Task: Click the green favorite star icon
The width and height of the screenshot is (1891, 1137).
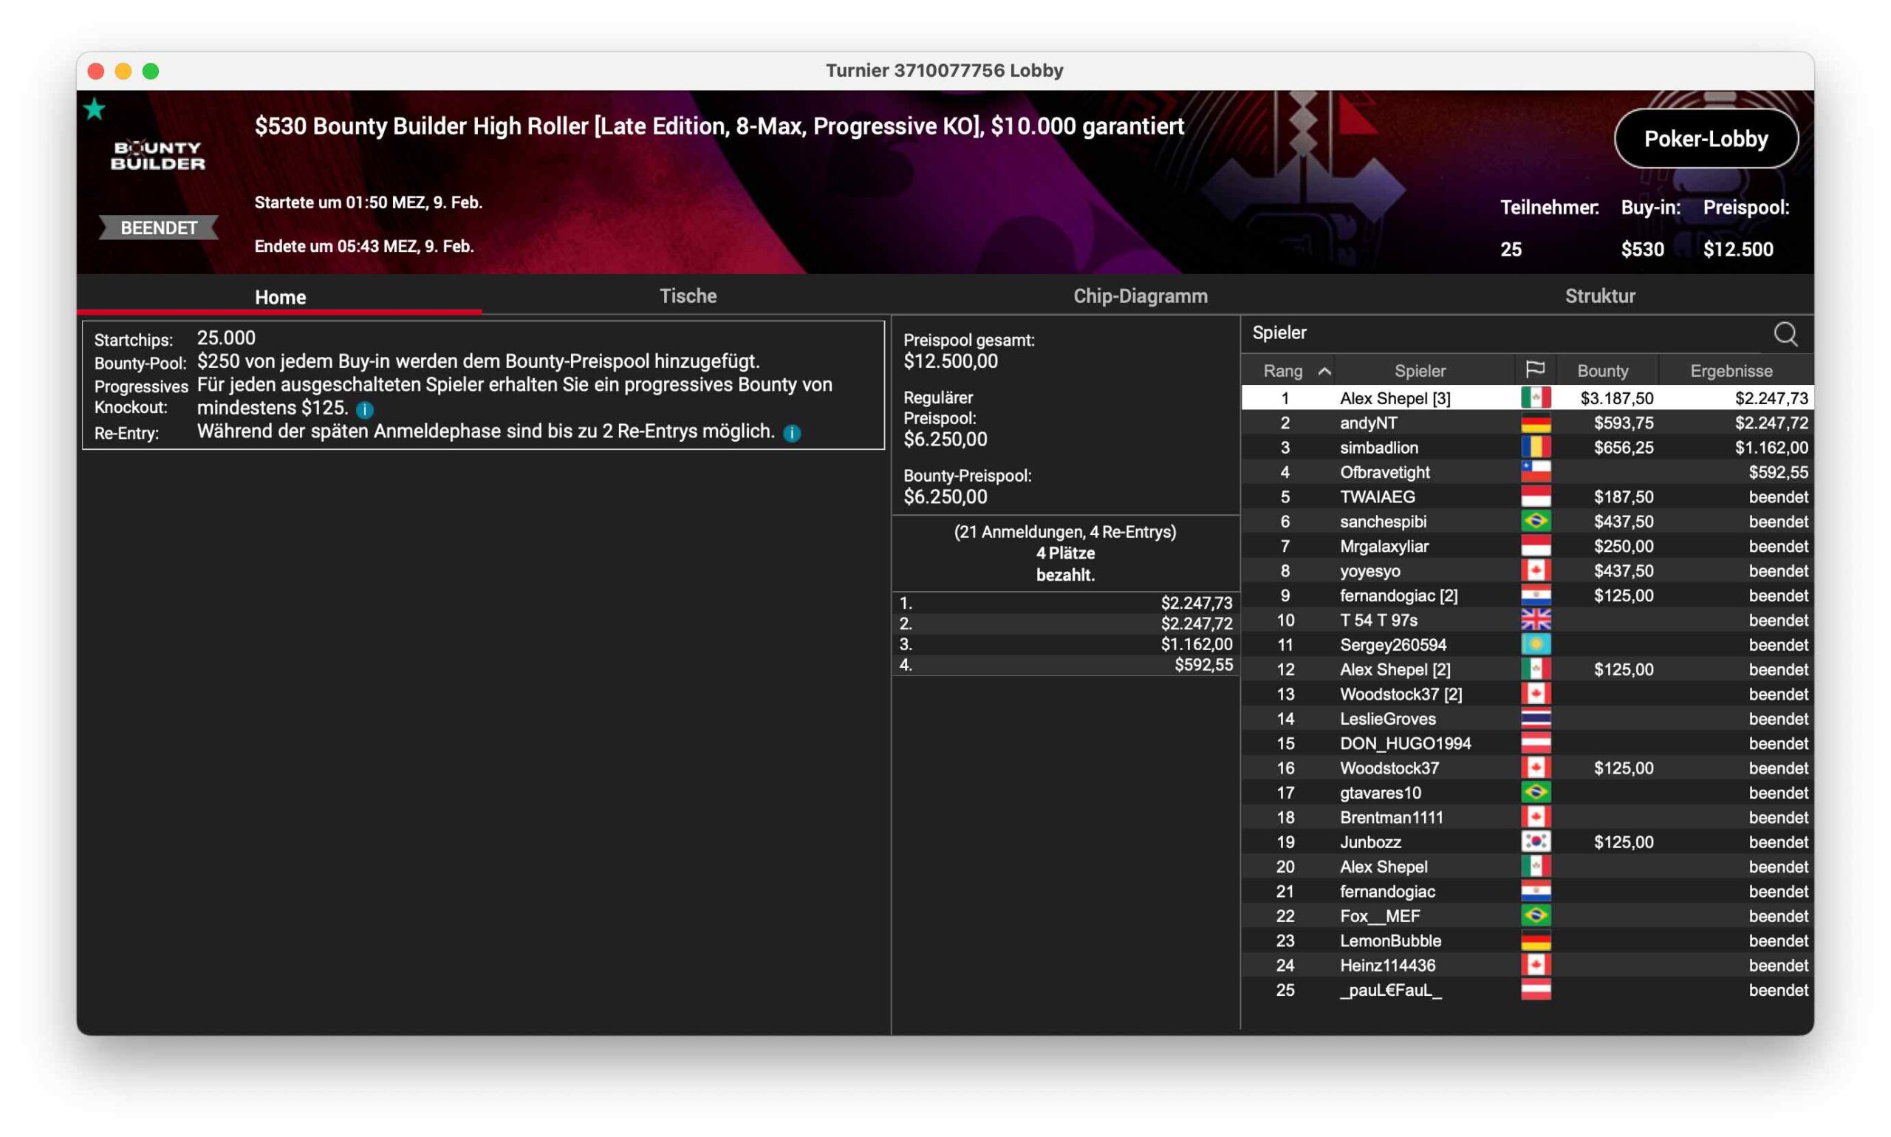Action: click(x=95, y=109)
